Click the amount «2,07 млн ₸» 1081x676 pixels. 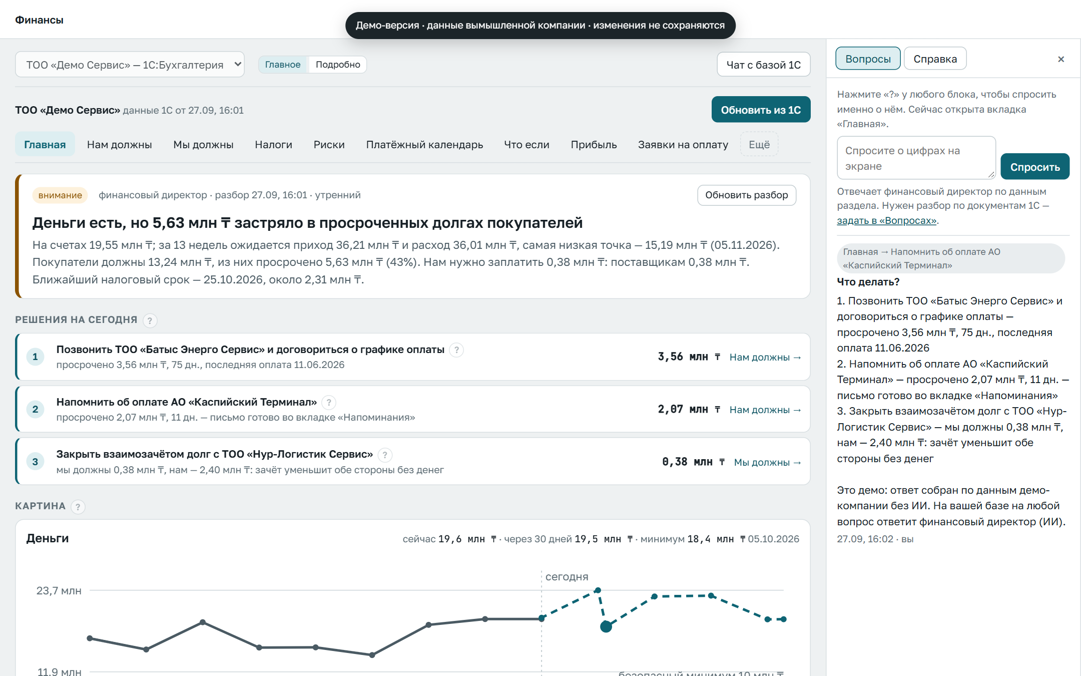[689, 409]
